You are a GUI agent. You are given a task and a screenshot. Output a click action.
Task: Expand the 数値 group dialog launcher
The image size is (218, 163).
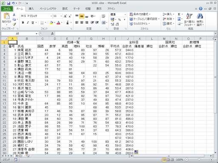coord(126,29)
